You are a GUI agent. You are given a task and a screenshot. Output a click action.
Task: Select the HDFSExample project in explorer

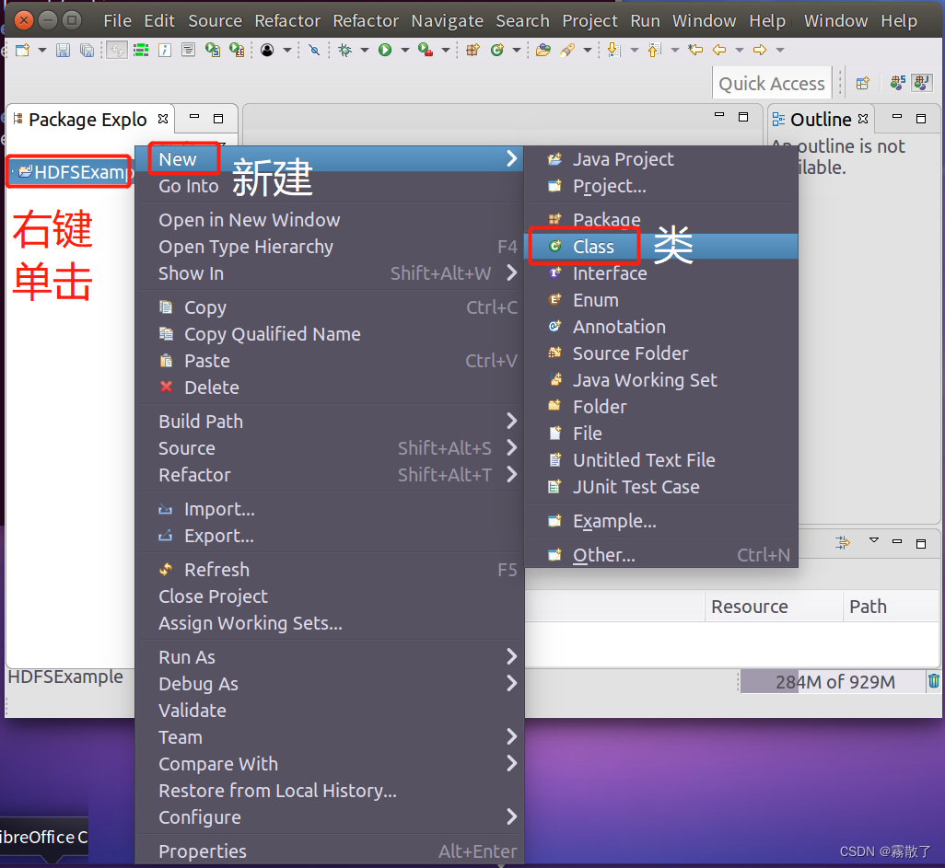(x=69, y=172)
